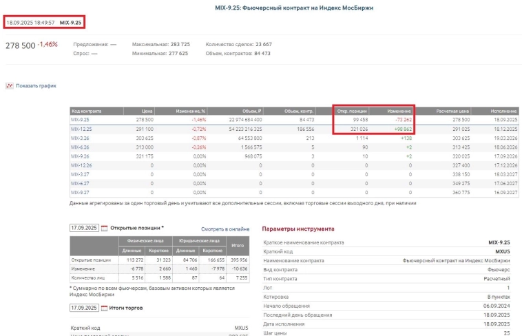The image size is (522, 336).
Task: Click date field above Открытые позиции table
Action: coord(84,228)
